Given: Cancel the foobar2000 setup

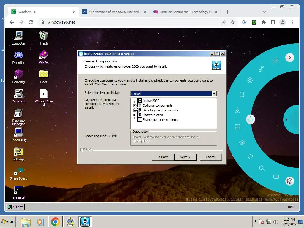Looking at the screenshot, I should tap(211, 157).
